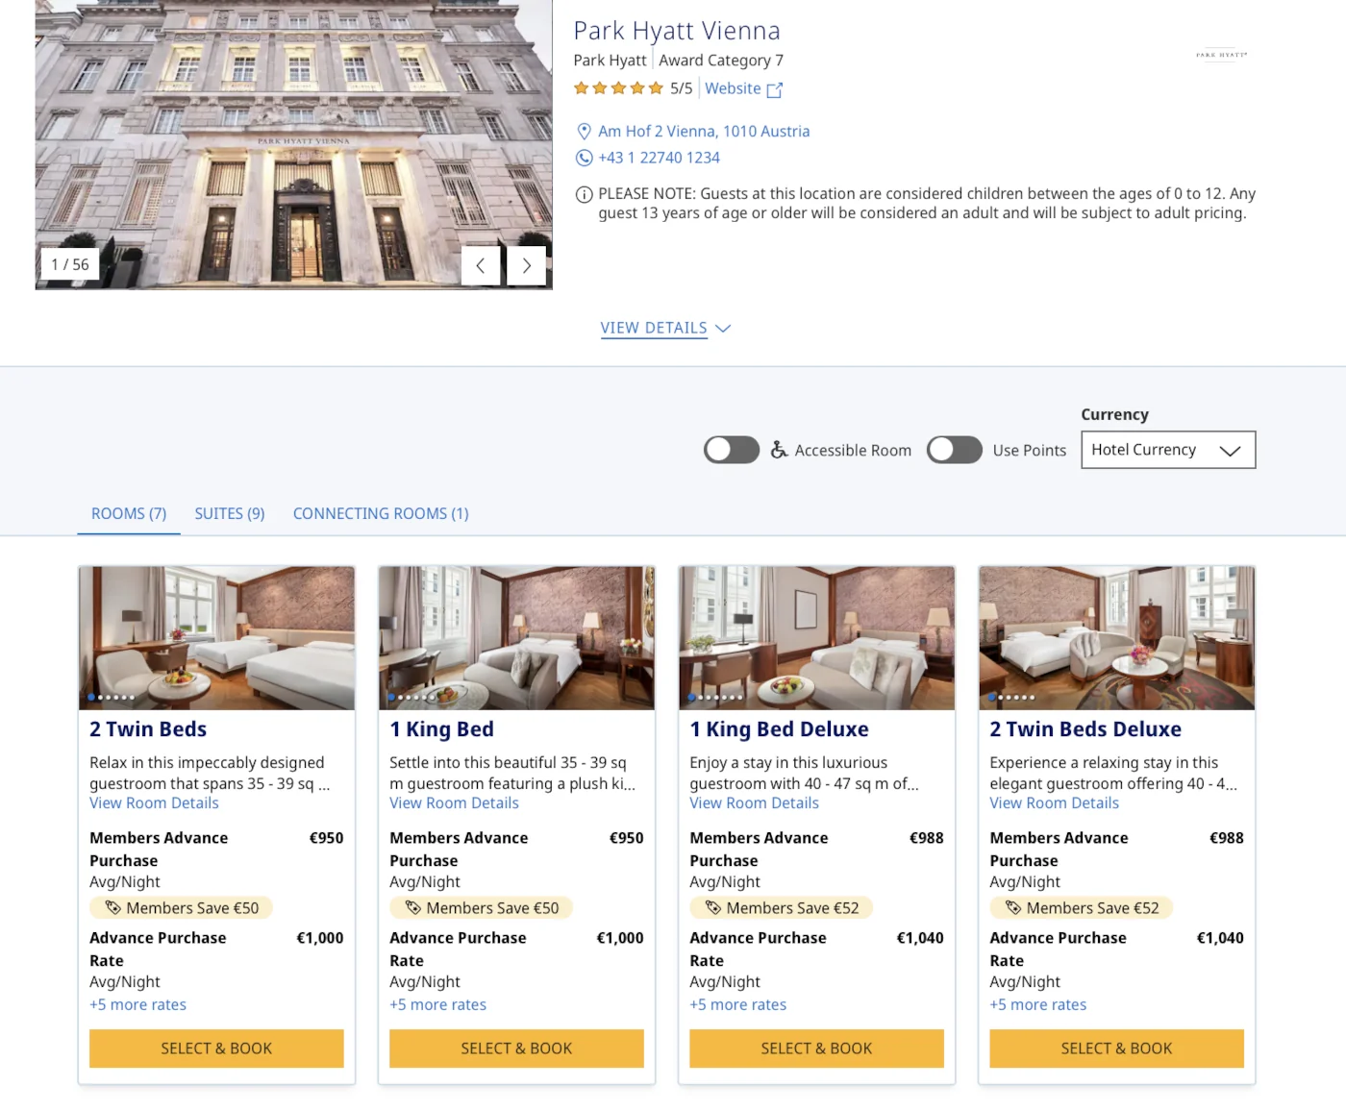The height and width of the screenshot is (1110, 1346).
Task: Select & Book the 2 Twin Beds Deluxe room
Action: click(x=1116, y=1048)
